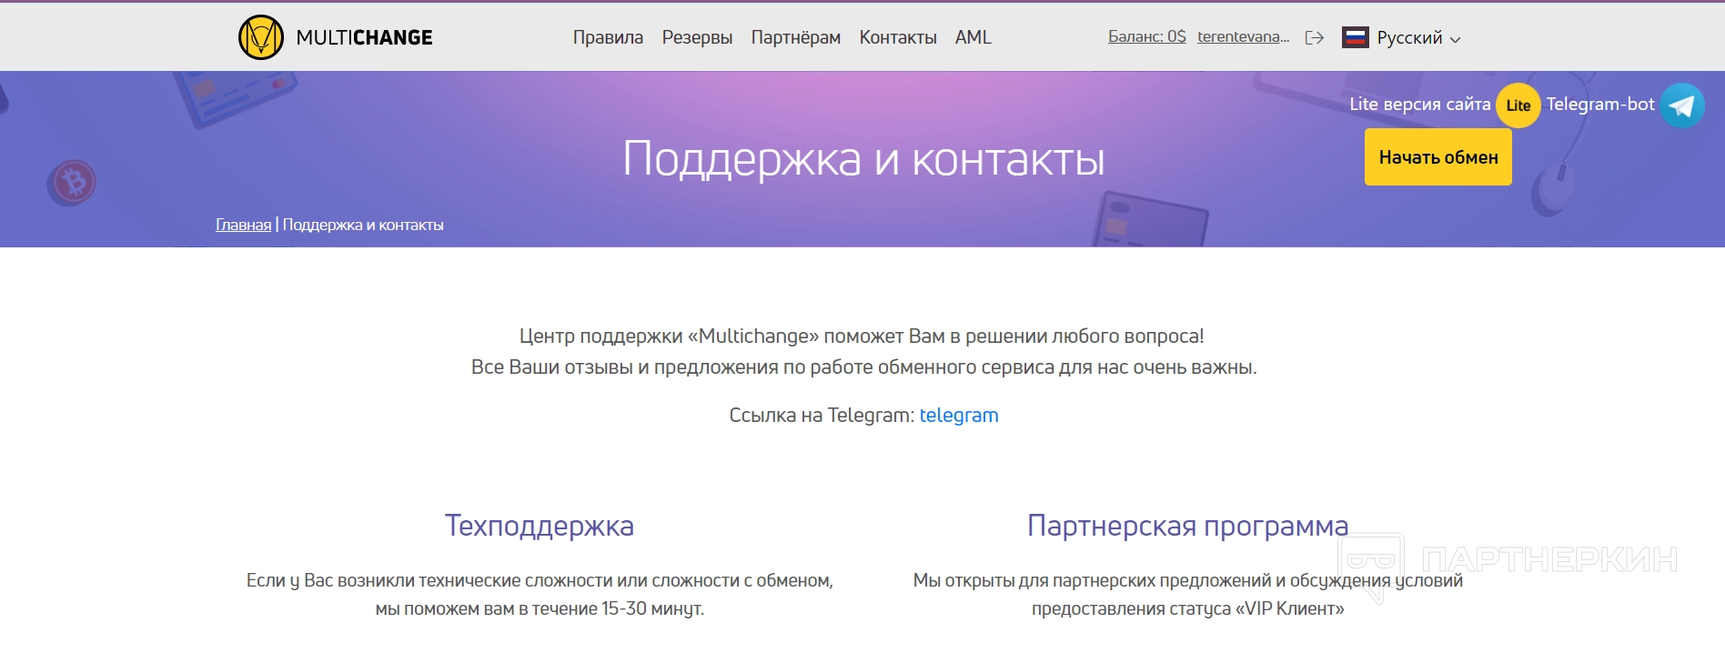Click the Russian flag icon
Screen dimensions: 1725x653
click(1355, 37)
